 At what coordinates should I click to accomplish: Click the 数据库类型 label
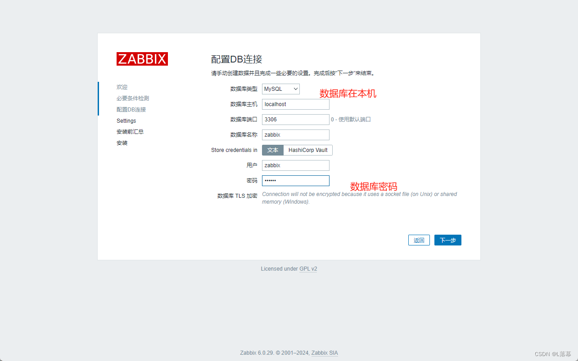pyautogui.click(x=244, y=89)
